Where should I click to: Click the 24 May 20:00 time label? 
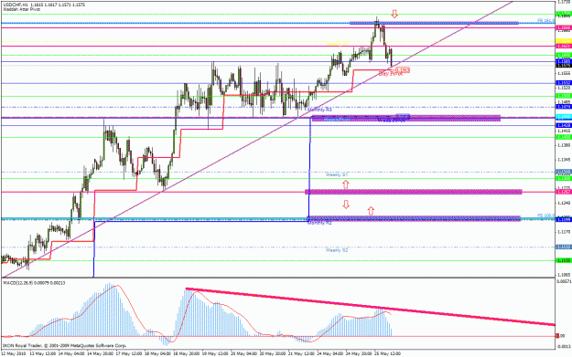pyautogui.click(x=360, y=353)
